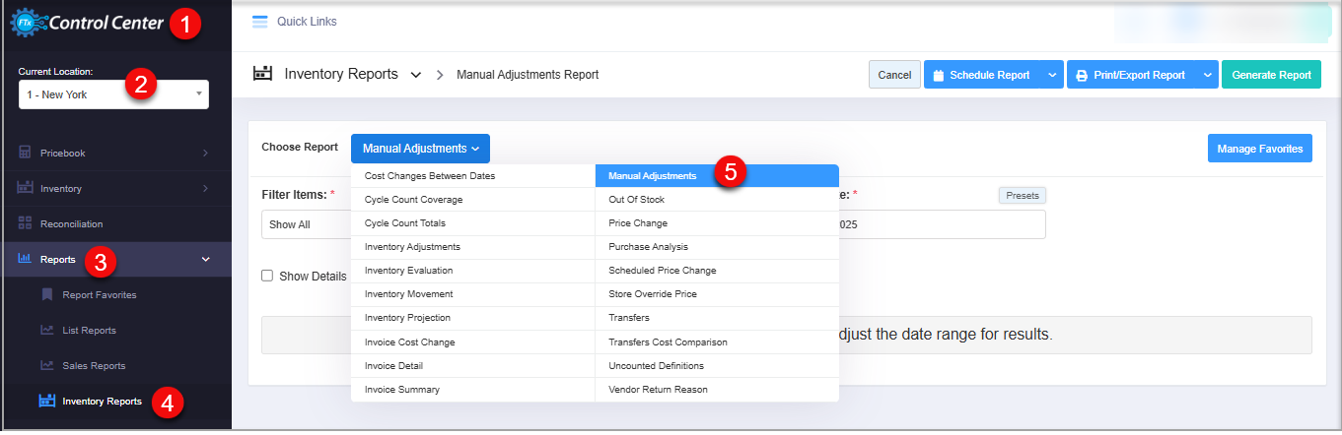Viewport: 1342px width, 435px height.
Task: Enable the Show Details checkbox
Action: click(267, 277)
